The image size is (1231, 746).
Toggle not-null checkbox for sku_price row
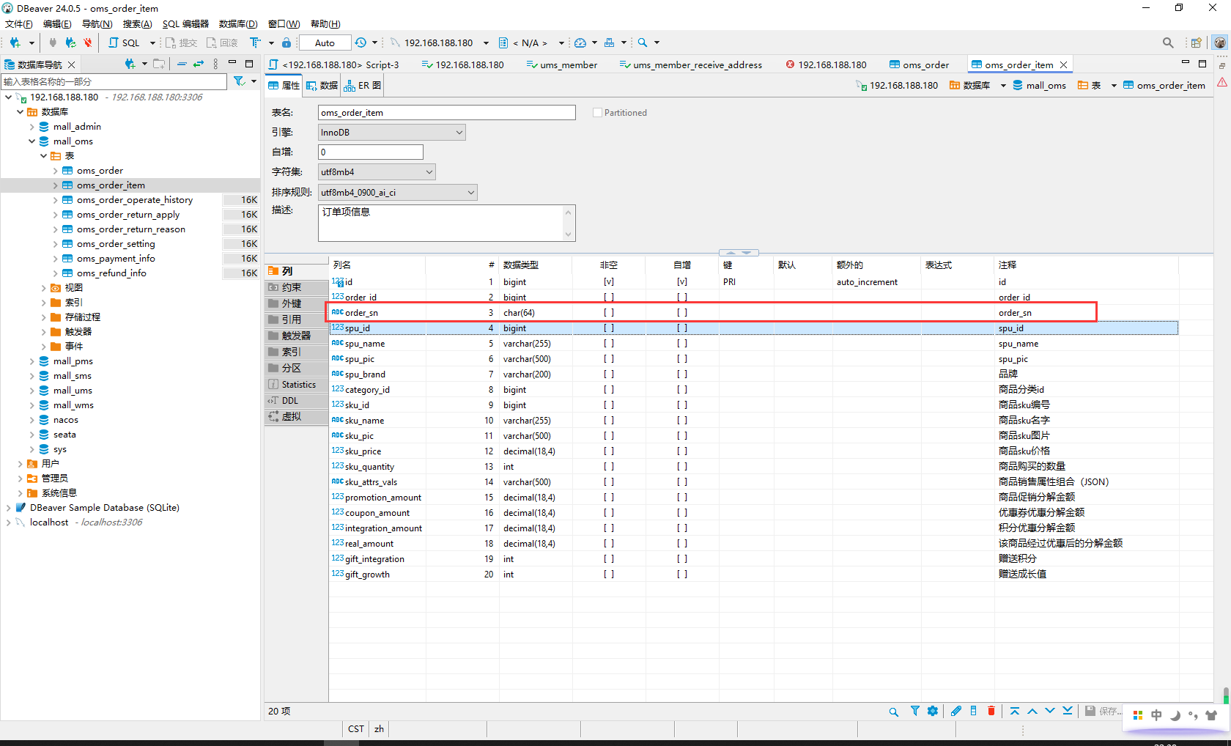coord(609,451)
